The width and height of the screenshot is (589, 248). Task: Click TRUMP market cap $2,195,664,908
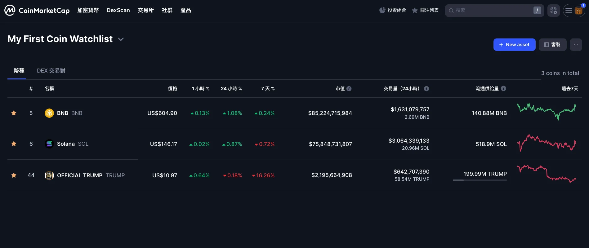tap(332, 175)
